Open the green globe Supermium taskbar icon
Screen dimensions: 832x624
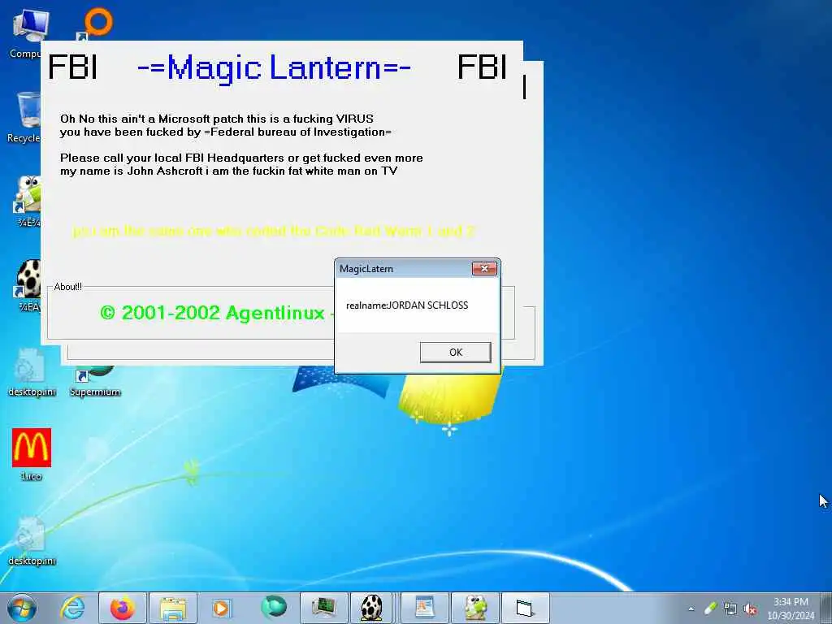[273, 608]
